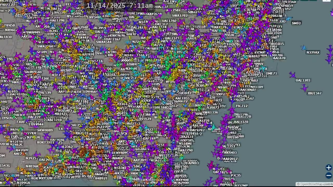The height and width of the screenshot is (187, 333).
Task: Select flight label TYSON05
Action: tap(9, 118)
